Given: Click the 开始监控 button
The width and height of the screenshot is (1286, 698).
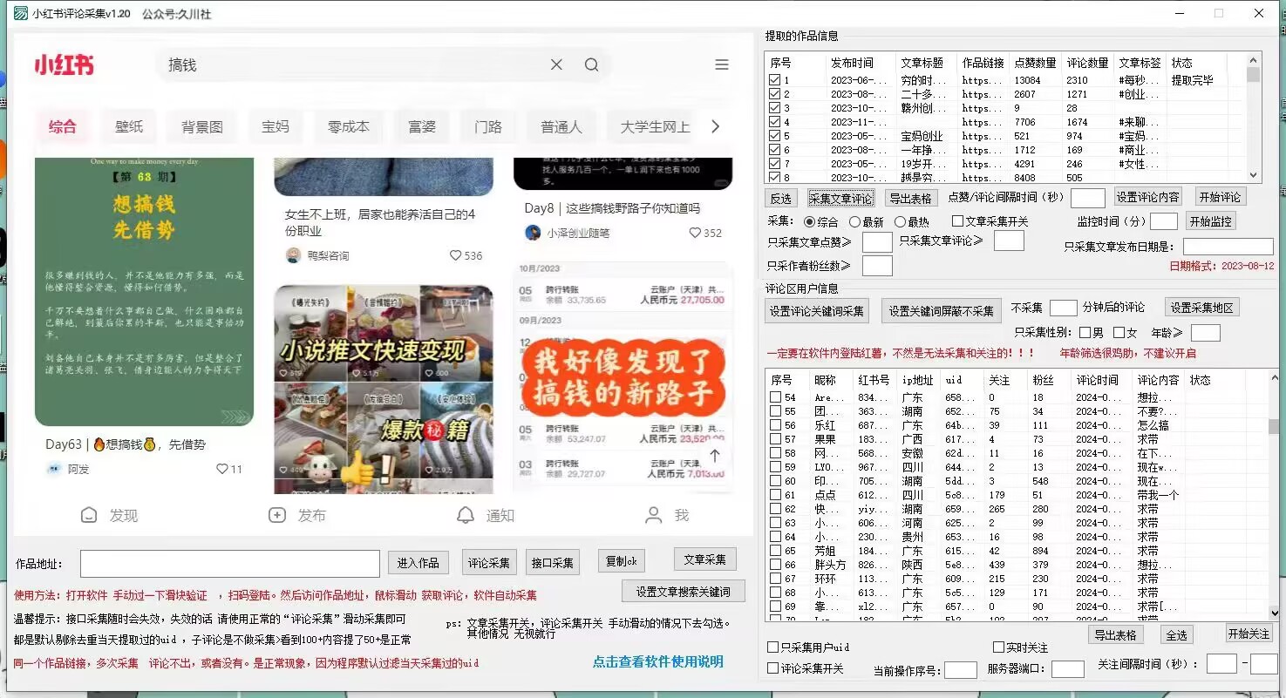Looking at the screenshot, I should 1211,221.
